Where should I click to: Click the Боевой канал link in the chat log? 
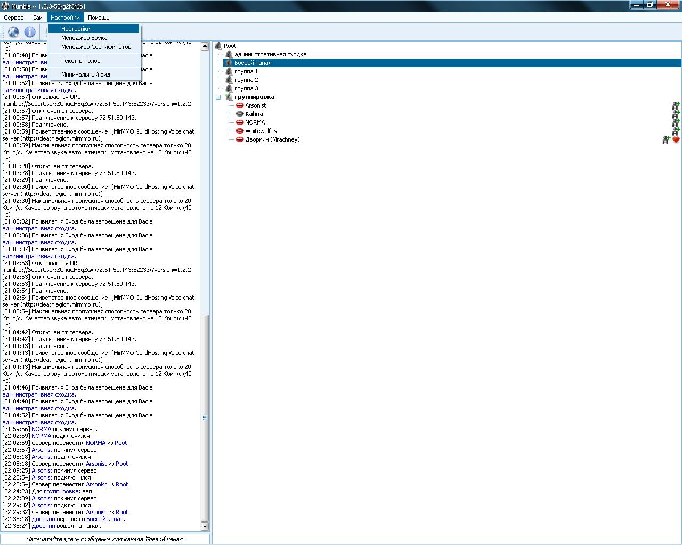104,519
